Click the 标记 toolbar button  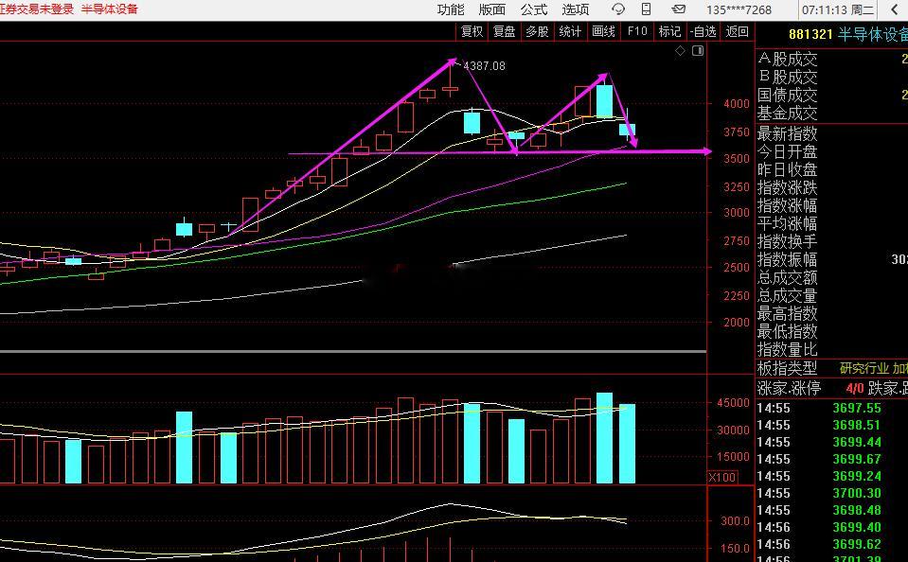(x=669, y=32)
